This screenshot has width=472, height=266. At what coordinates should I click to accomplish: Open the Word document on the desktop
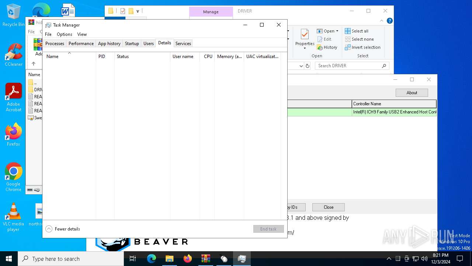(x=68, y=10)
